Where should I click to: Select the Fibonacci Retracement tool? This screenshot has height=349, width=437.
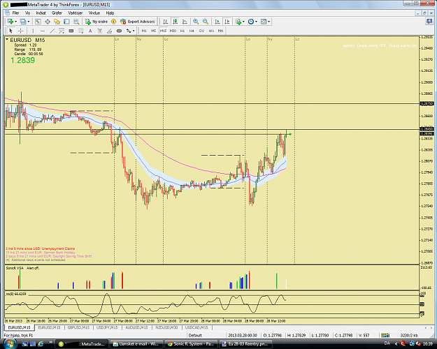[x=81, y=31]
